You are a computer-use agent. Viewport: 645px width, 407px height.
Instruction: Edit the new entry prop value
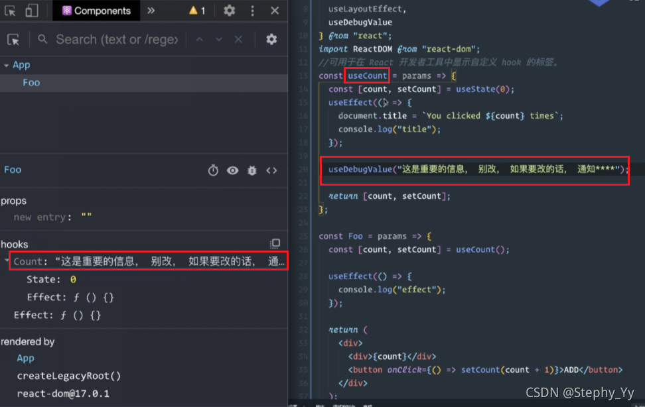tap(86, 217)
